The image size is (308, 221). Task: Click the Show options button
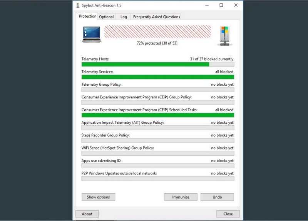[99, 197]
